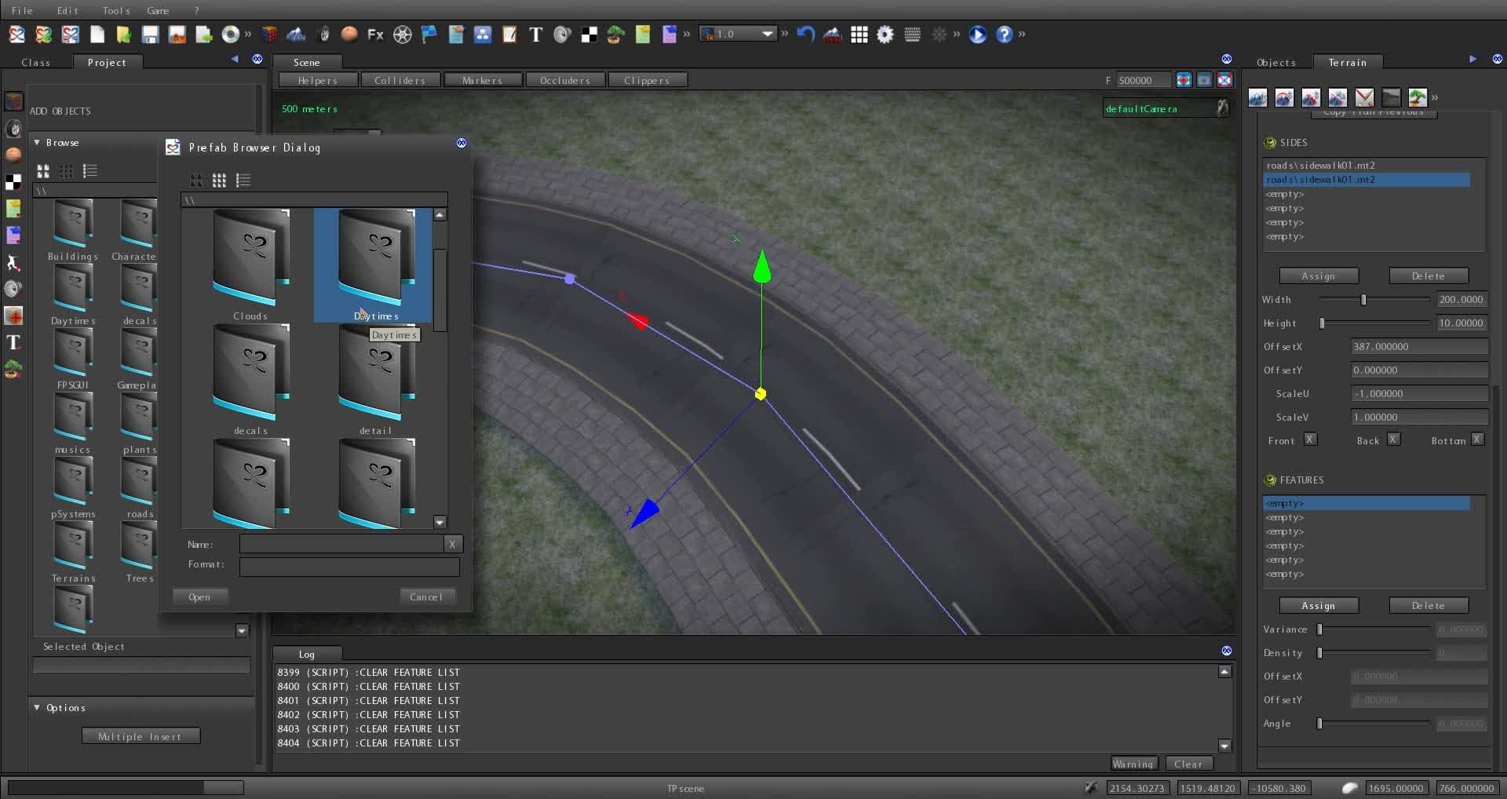The width and height of the screenshot is (1507, 799).
Task: Click the checkerboard texture icon in top toolbar
Action: (x=589, y=35)
